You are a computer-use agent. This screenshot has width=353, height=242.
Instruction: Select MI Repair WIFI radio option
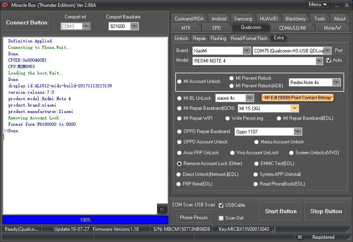179,119
